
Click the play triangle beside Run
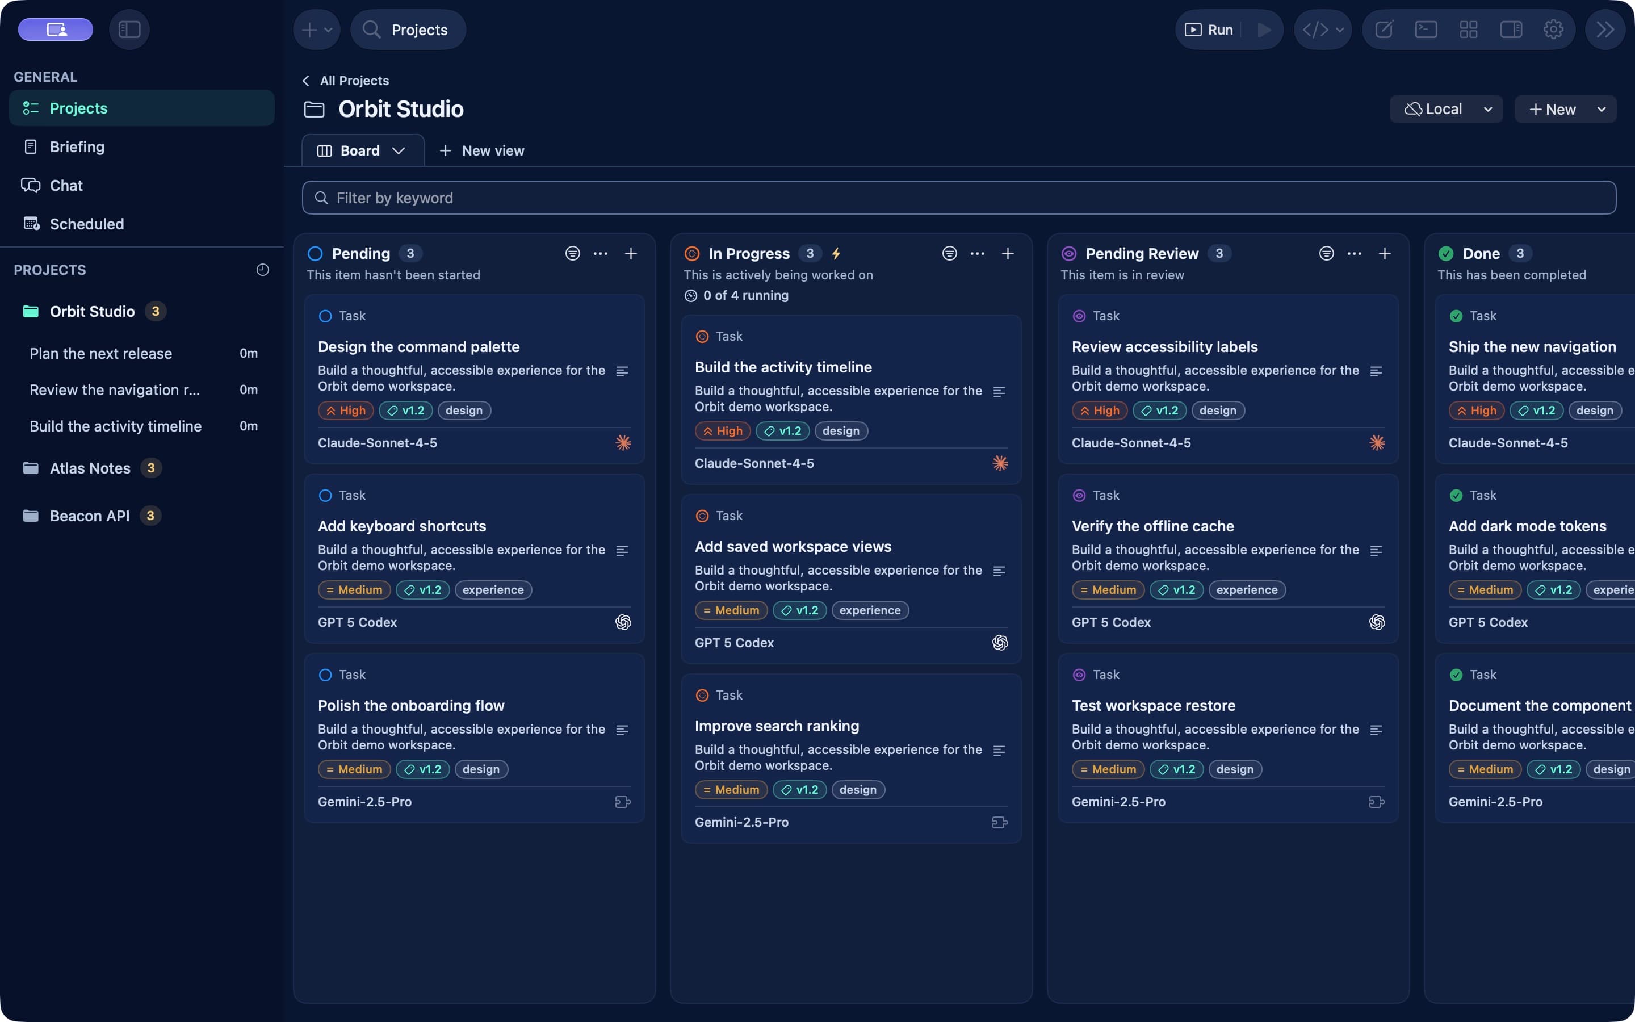click(1263, 30)
